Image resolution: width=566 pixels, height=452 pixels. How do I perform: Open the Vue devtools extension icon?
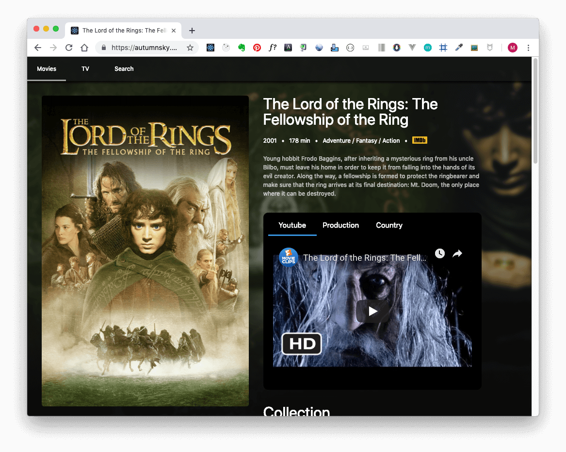tap(412, 48)
